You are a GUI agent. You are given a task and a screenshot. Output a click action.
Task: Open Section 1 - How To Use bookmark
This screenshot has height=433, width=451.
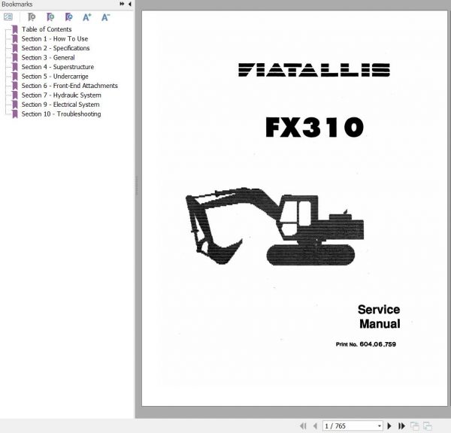[x=55, y=38]
